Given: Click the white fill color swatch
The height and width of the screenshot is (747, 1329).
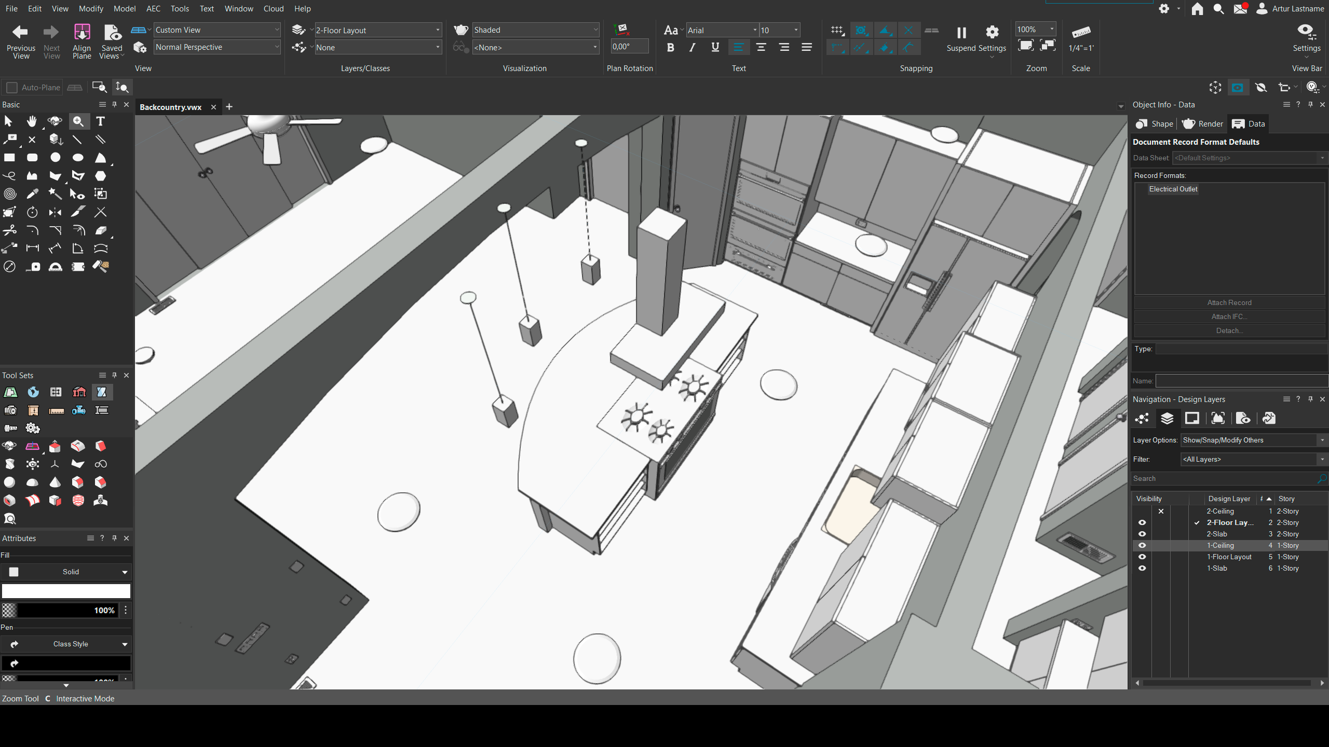Looking at the screenshot, I should 66,591.
